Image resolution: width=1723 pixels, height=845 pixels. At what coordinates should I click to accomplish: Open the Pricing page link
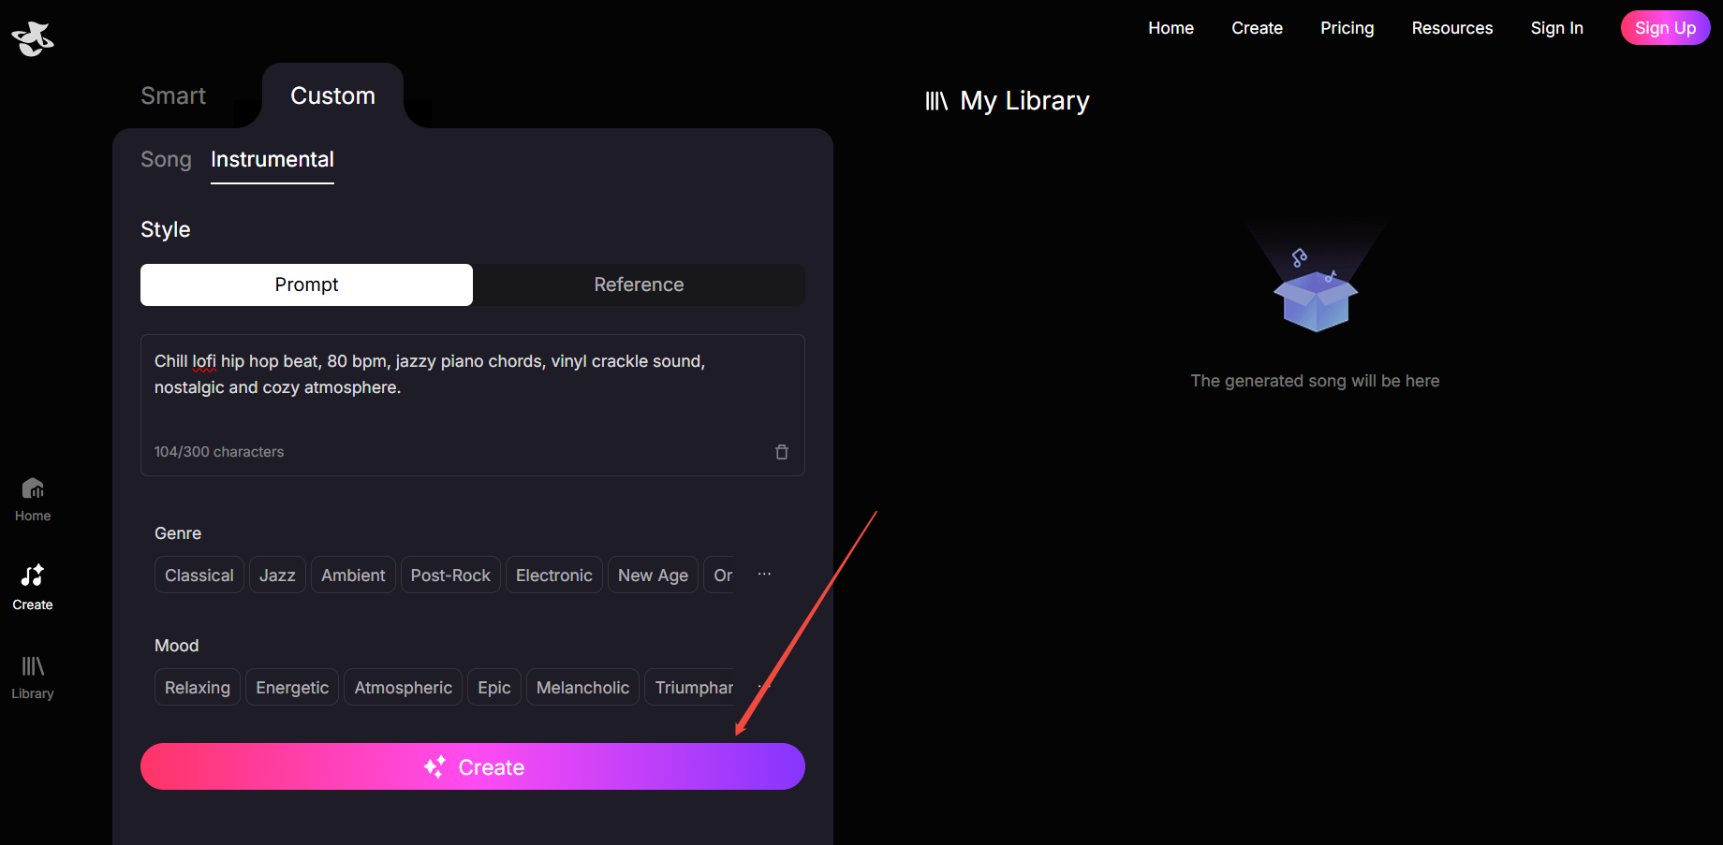1347,28
